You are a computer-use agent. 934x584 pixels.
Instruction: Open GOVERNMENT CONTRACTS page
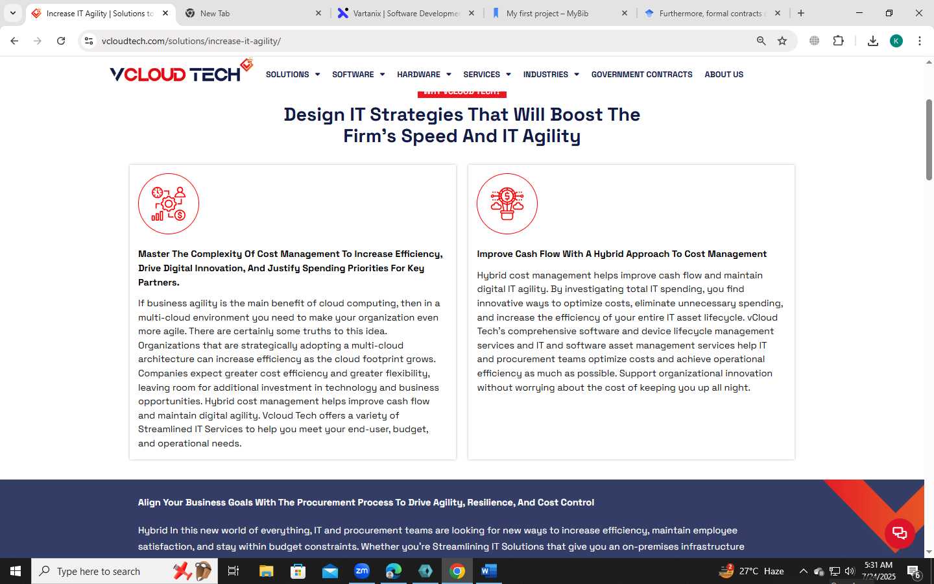(x=641, y=75)
